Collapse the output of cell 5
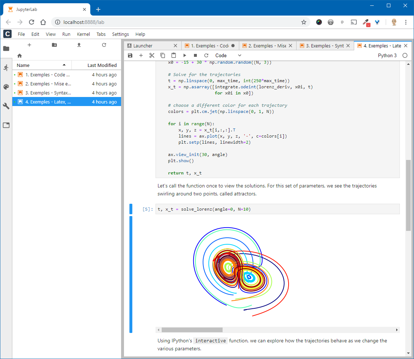Screen dimensions: 414x359 [131, 274]
